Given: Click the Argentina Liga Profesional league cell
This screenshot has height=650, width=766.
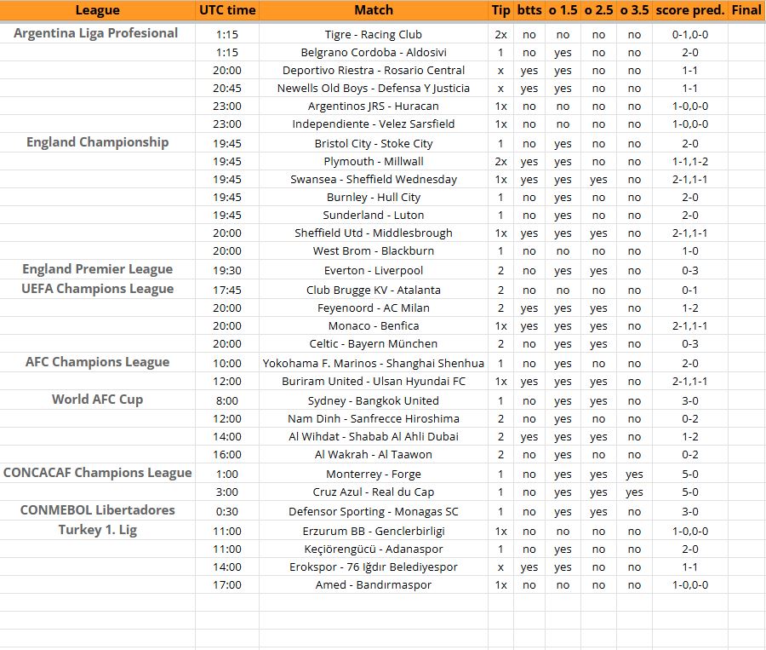Looking at the screenshot, I should tap(95, 33).
